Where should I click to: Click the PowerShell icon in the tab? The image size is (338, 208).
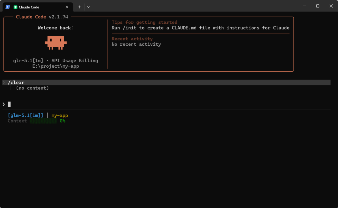(x=8, y=7)
